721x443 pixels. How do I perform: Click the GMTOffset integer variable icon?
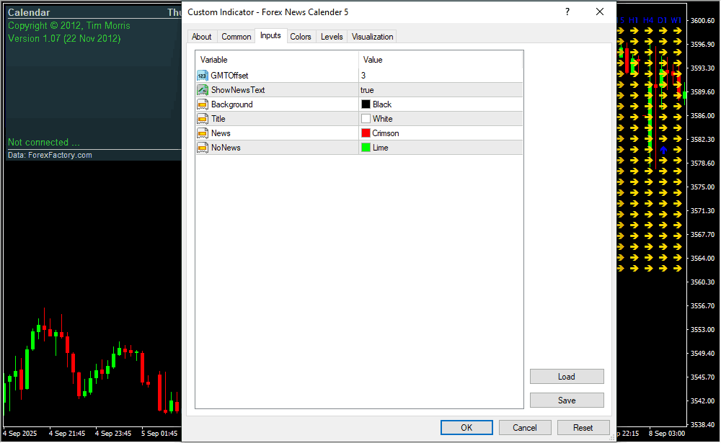[203, 76]
